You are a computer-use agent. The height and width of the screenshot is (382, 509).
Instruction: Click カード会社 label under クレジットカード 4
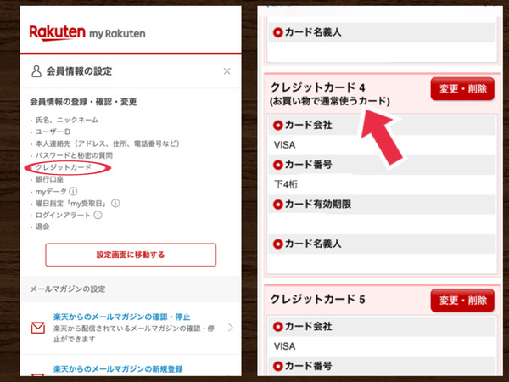tap(309, 125)
